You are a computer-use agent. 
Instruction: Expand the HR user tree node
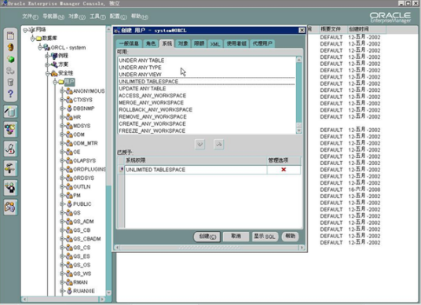62,117
